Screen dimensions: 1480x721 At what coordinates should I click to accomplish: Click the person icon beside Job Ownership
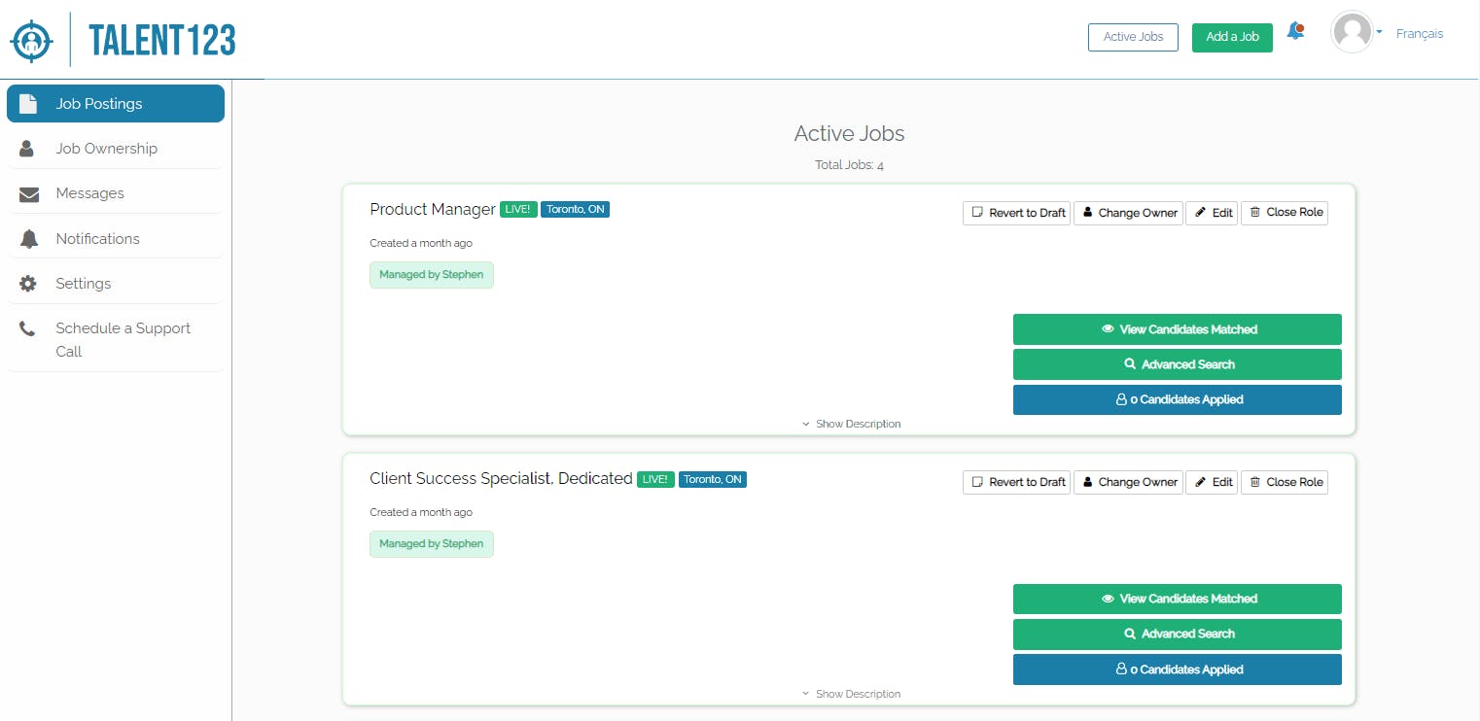[x=27, y=149]
